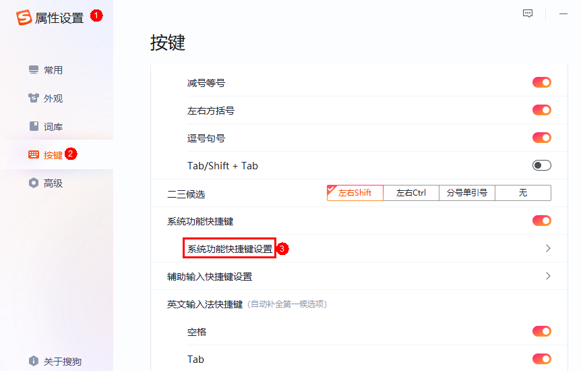
Task: Open the 外观 settings tab
Action: (53, 98)
